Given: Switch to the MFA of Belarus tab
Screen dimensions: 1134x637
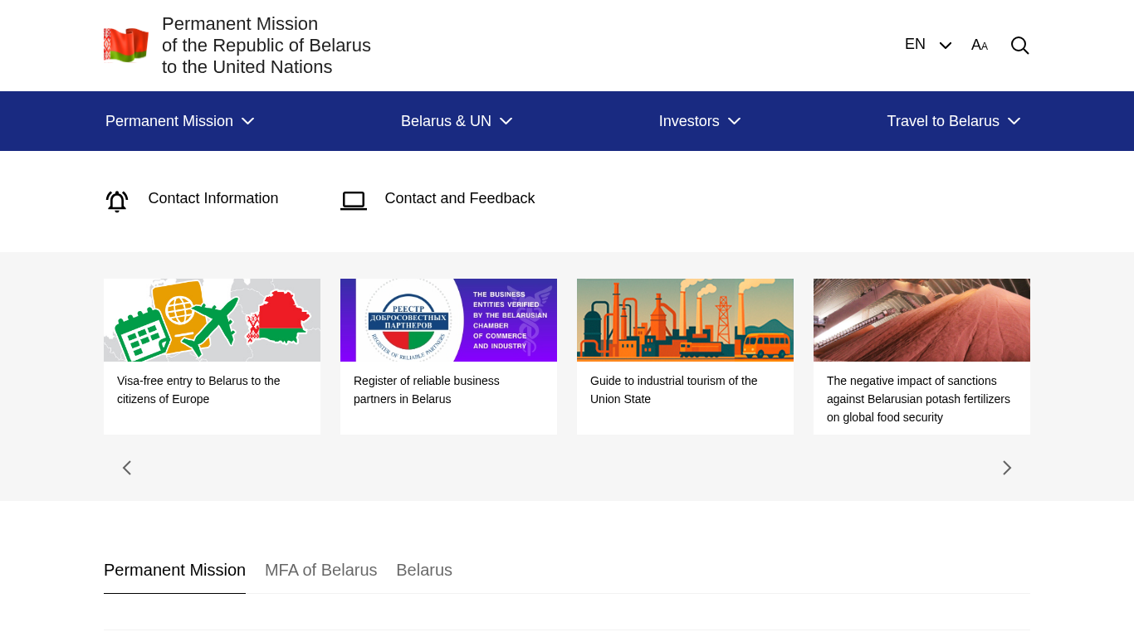Looking at the screenshot, I should pos(320,570).
